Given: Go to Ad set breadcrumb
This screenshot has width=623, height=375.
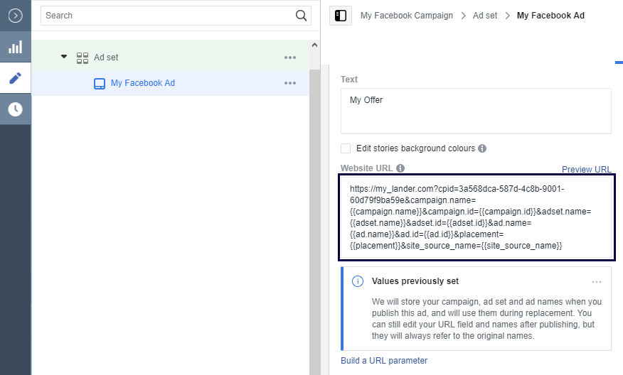Looking at the screenshot, I should click(485, 16).
